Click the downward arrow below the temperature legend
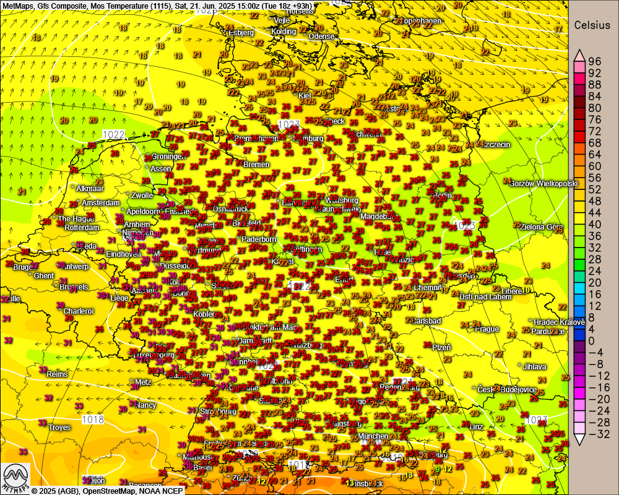The height and width of the screenshot is (495, 619). [580, 439]
